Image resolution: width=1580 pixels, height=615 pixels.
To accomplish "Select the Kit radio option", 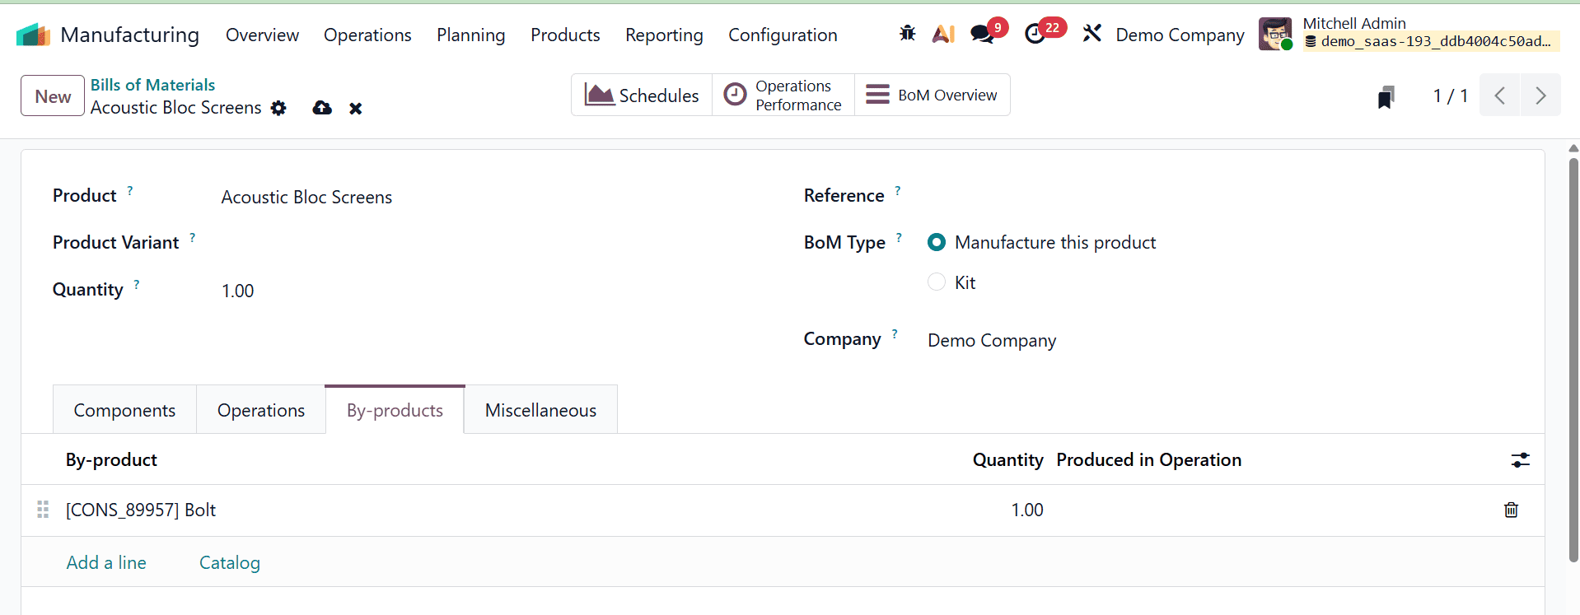I will pyautogui.click(x=937, y=282).
